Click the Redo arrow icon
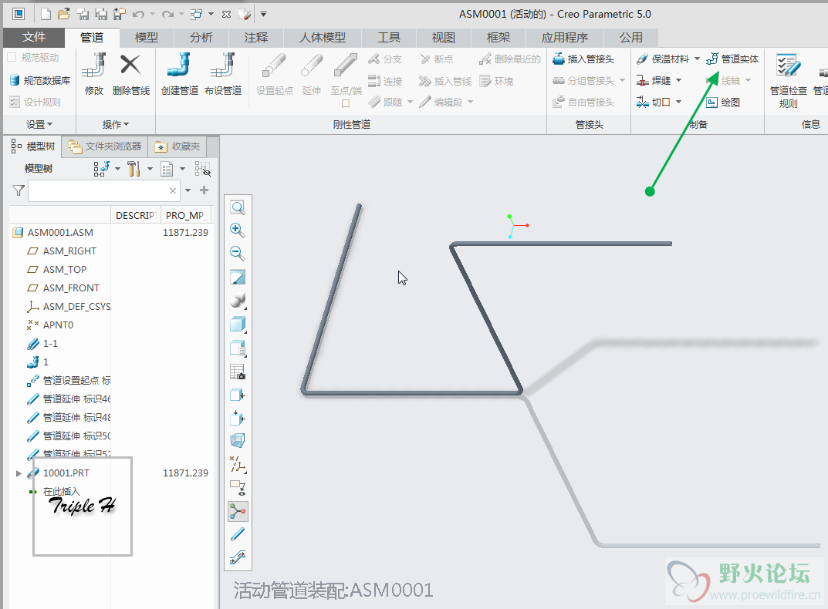Screen dimensions: 828x609 pyautogui.click(x=168, y=14)
